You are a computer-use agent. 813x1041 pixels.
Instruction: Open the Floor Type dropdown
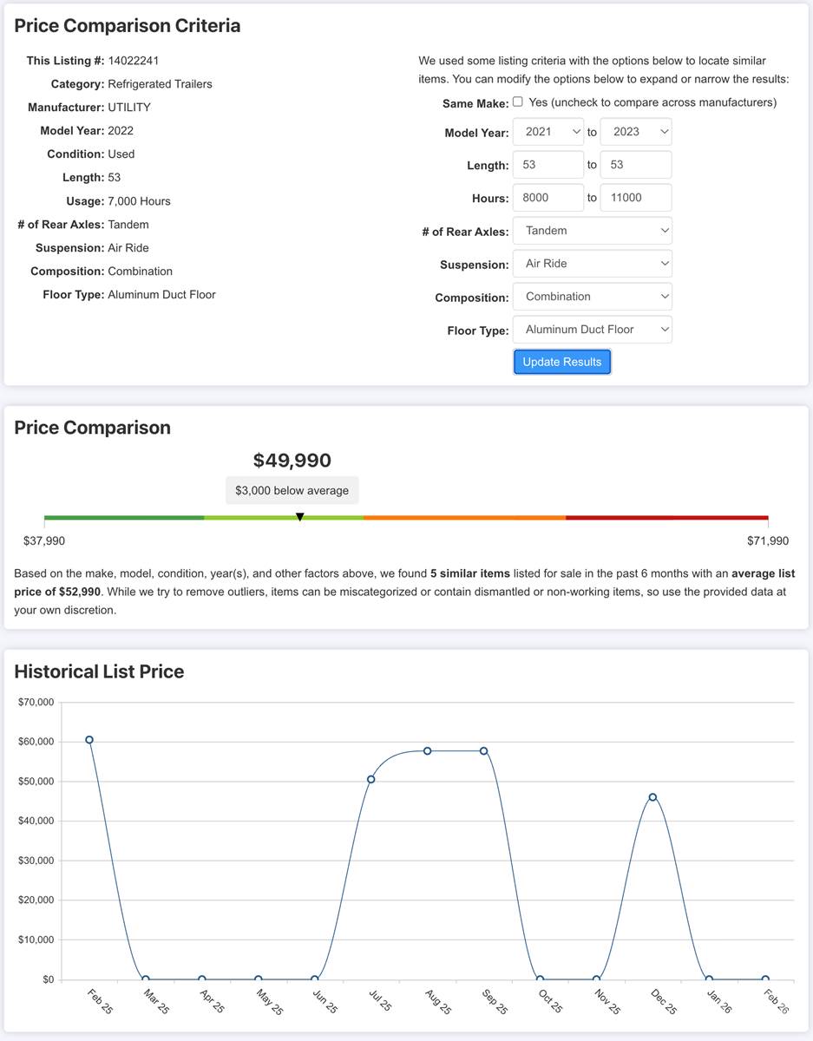click(x=592, y=330)
